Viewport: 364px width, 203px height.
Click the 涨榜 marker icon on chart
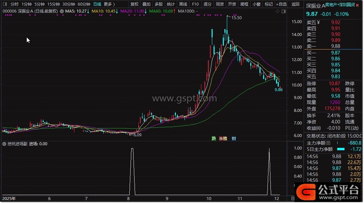223,139
